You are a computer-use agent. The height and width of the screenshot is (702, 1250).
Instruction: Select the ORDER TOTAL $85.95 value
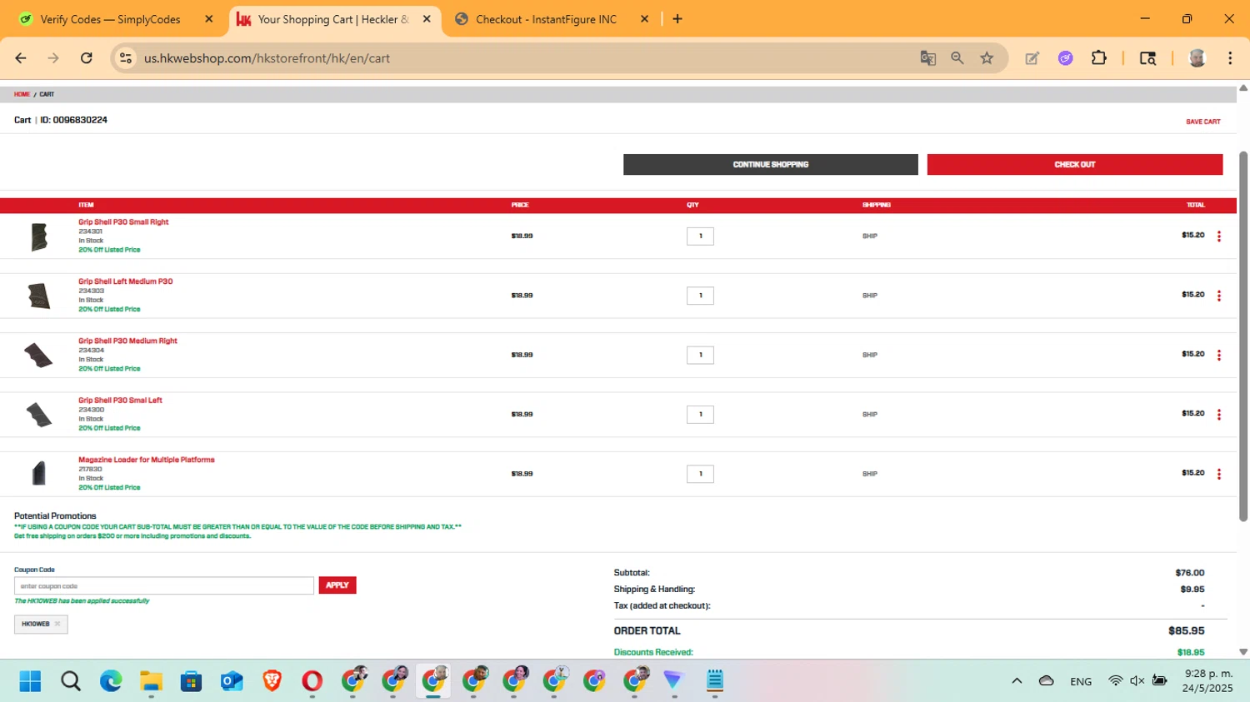1186,631
